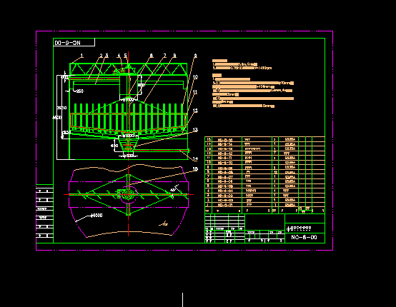Screen dimensions: 396x307
Task: Click the φ9000 diameter dimension in plan view
Action: point(96,216)
